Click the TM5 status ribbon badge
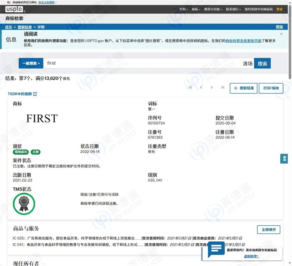Screen dimensions: 292x266 tap(24, 204)
